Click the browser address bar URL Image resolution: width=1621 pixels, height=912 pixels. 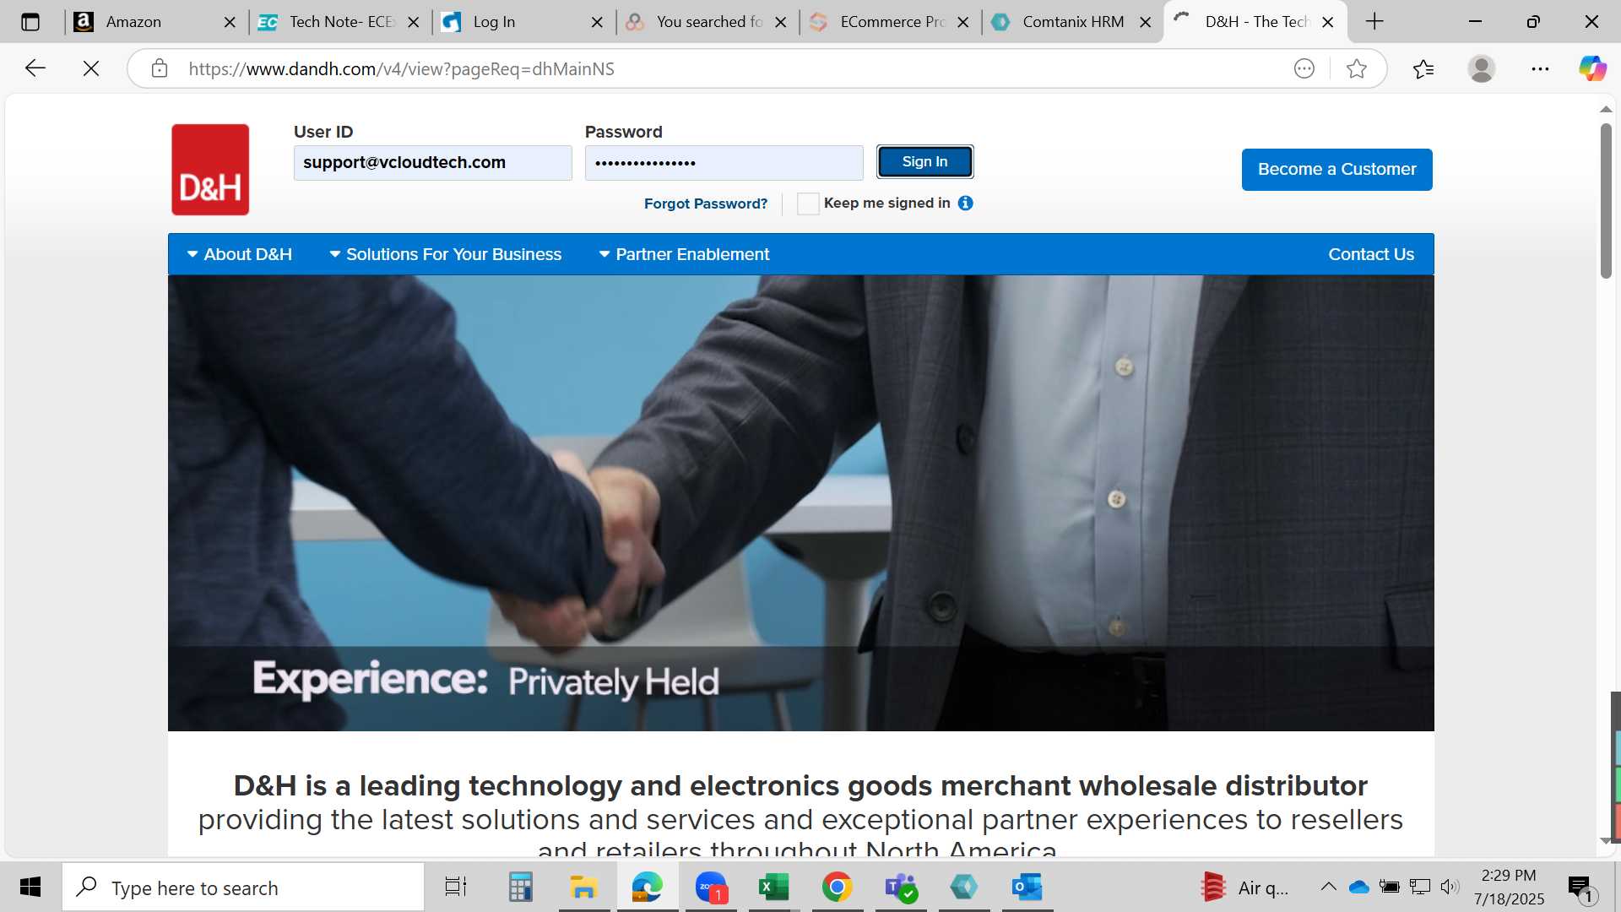coord(401,68)
